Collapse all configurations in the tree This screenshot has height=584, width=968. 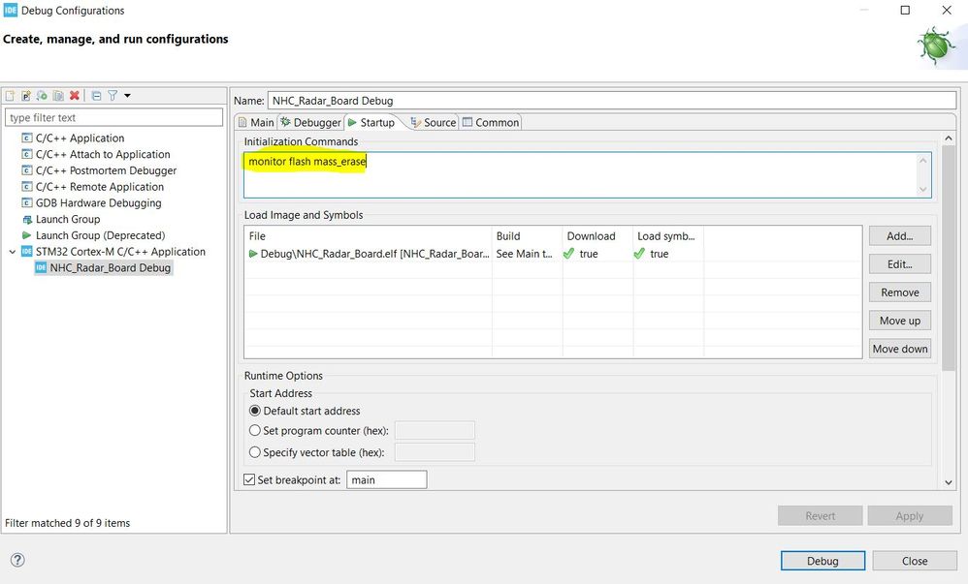[96, 96]
